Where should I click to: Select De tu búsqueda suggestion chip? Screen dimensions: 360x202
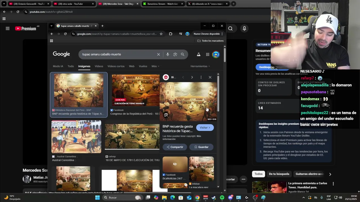click(x=279, y=174)
